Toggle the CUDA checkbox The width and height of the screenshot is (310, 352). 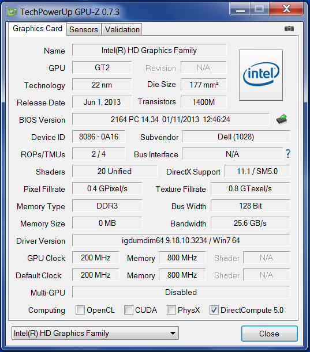(129, 310)
